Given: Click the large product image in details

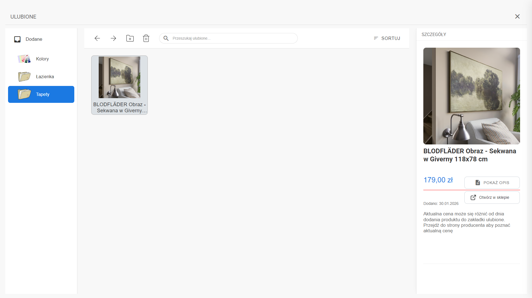Looking at the screenshot, I should 471,96.
